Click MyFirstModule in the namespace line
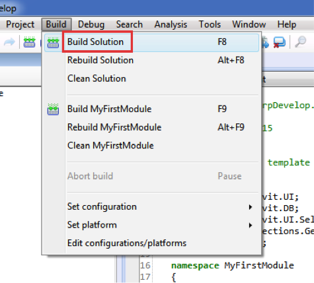 point(259,265)
